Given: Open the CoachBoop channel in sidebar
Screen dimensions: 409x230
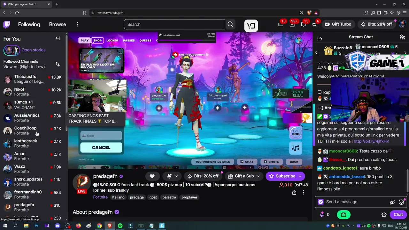Looking at the screenshot, I should point(33,130).
